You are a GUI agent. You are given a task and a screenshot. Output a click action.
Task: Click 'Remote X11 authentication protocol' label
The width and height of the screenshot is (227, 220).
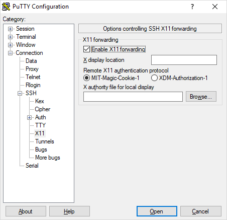coord(126,70)
